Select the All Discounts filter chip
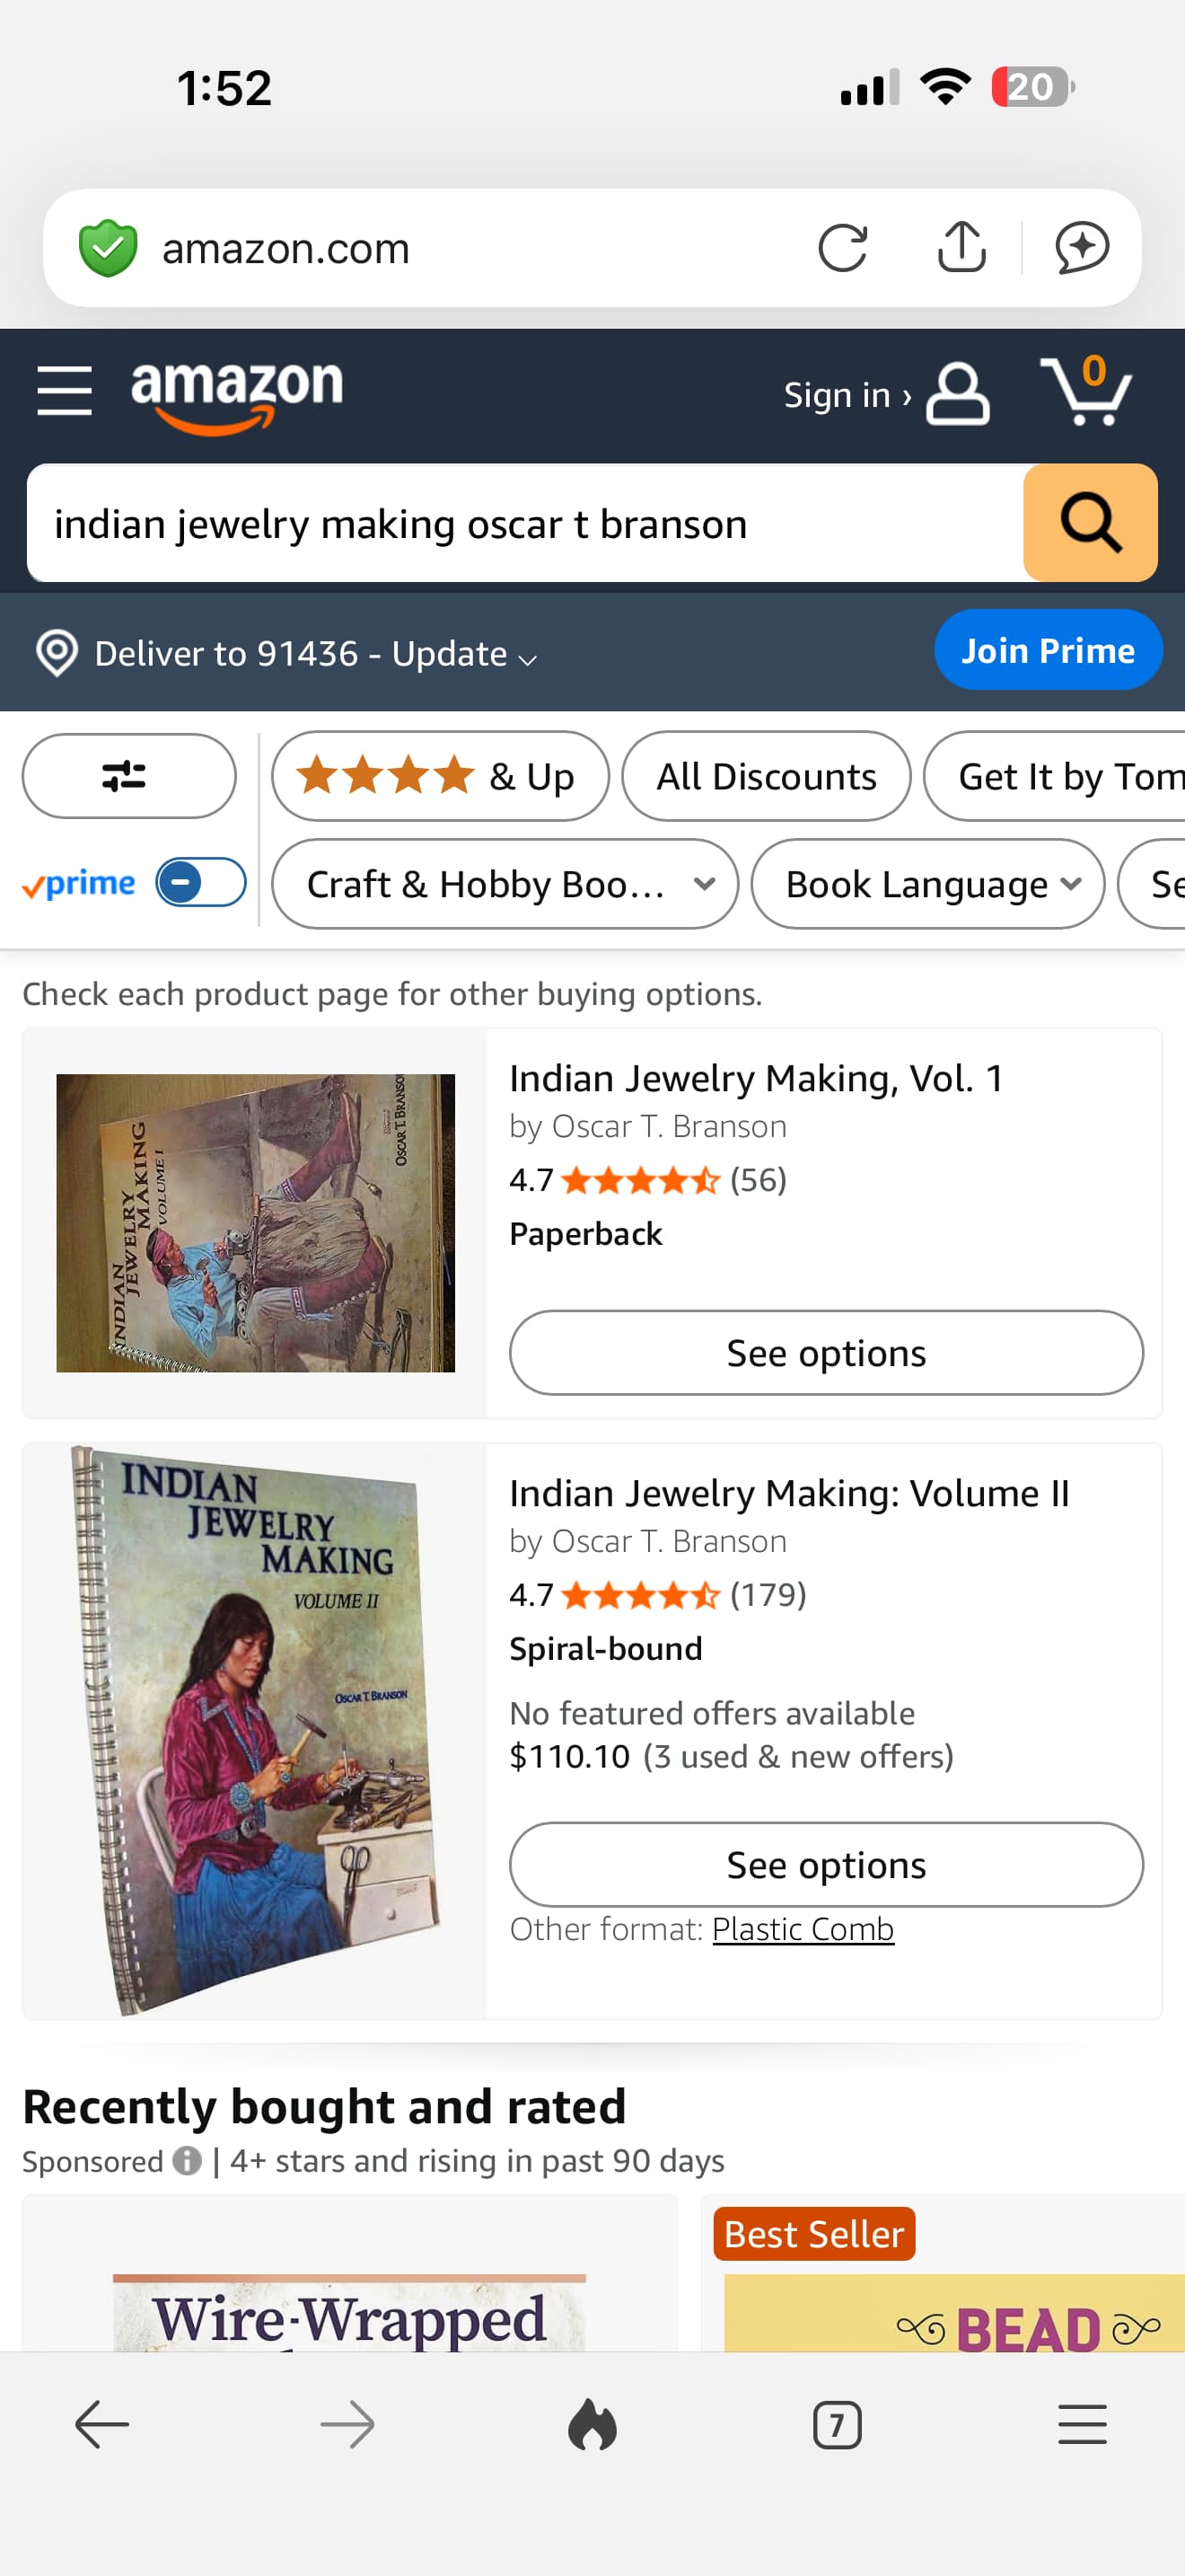This screenshot has width=1185, height=2576. [766, 776]
